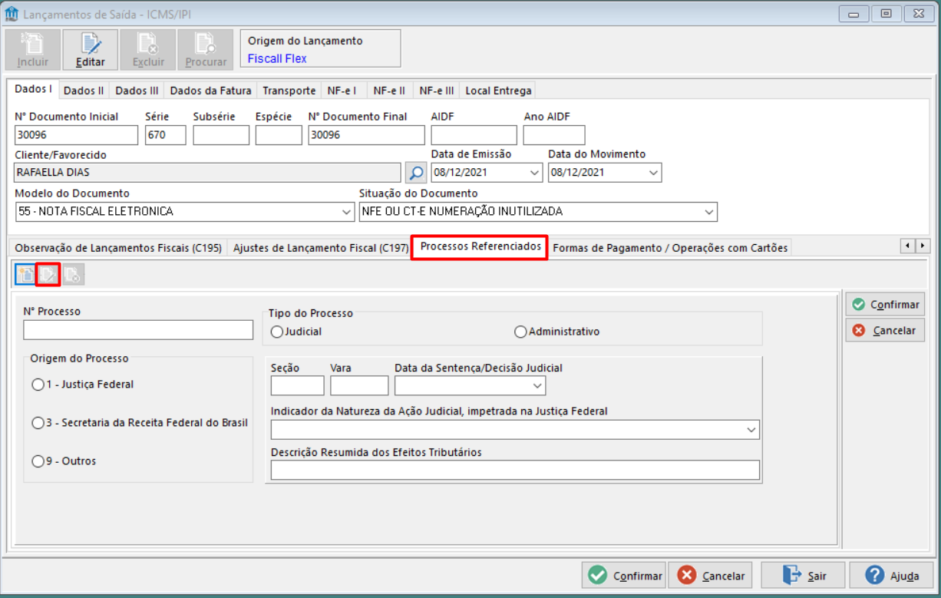941x598 pixels.
Task: Choose 3 - Secretaria da Receita Federal origin
Action: (140, 423)
